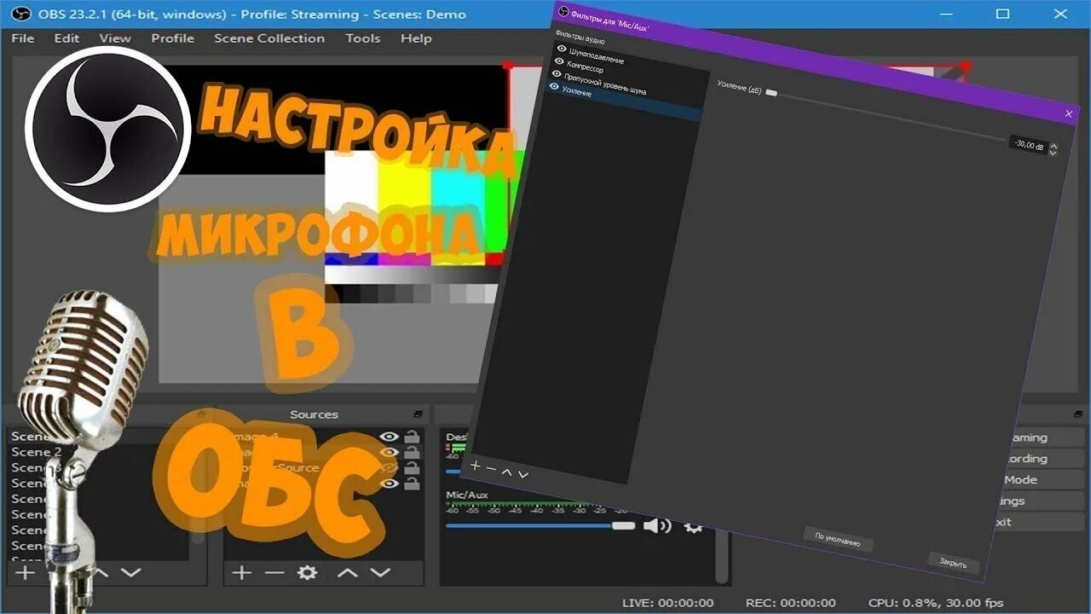The width and height of the screenshot is (1091, 614).
Task: Click the Mic/Aux label in the mixer
Action: (467, 495)
